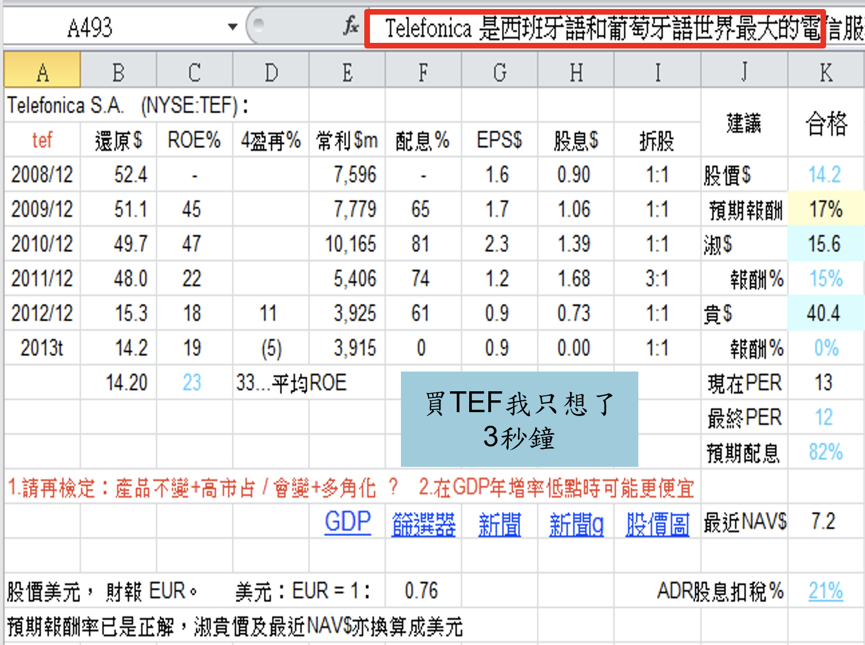
Task: Click the red 'tef' ticker cell
Action: tap(42, 139)
